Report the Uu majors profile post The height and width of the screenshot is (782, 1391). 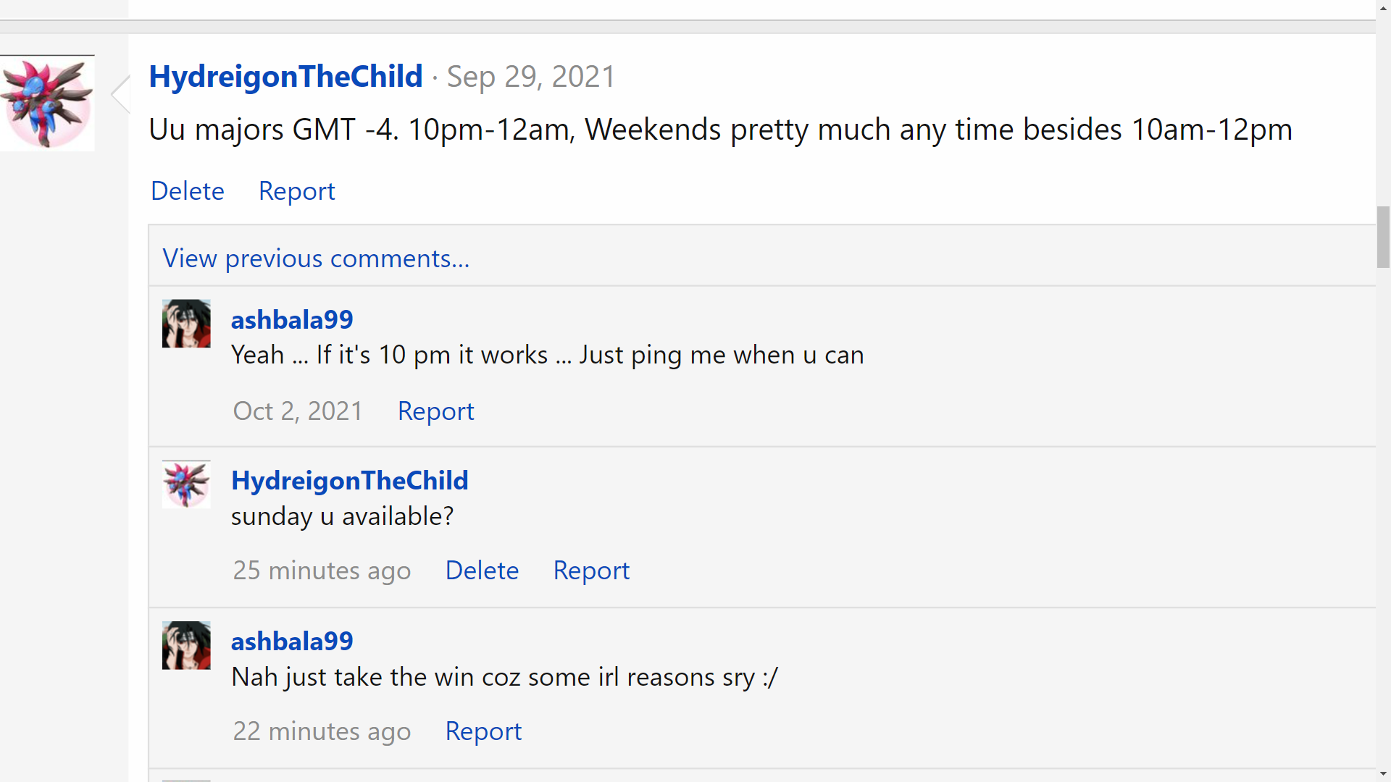pos(296,191)
